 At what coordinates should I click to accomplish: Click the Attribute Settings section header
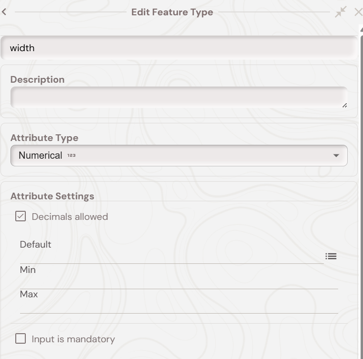(x=52, y=196)
